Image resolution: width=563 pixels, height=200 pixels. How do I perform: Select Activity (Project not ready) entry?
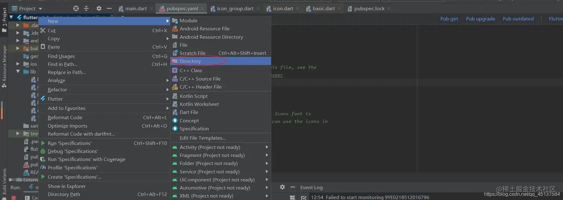point(221,147)
